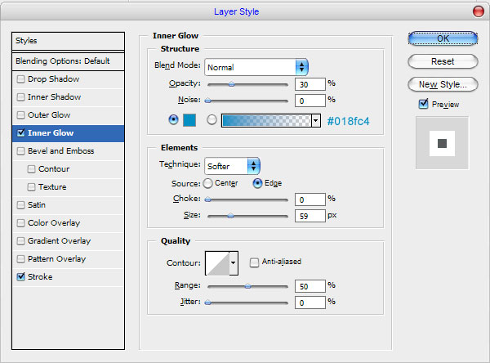Click the New Style button
This screenshot has width=490, height=363.
[442, 84]
